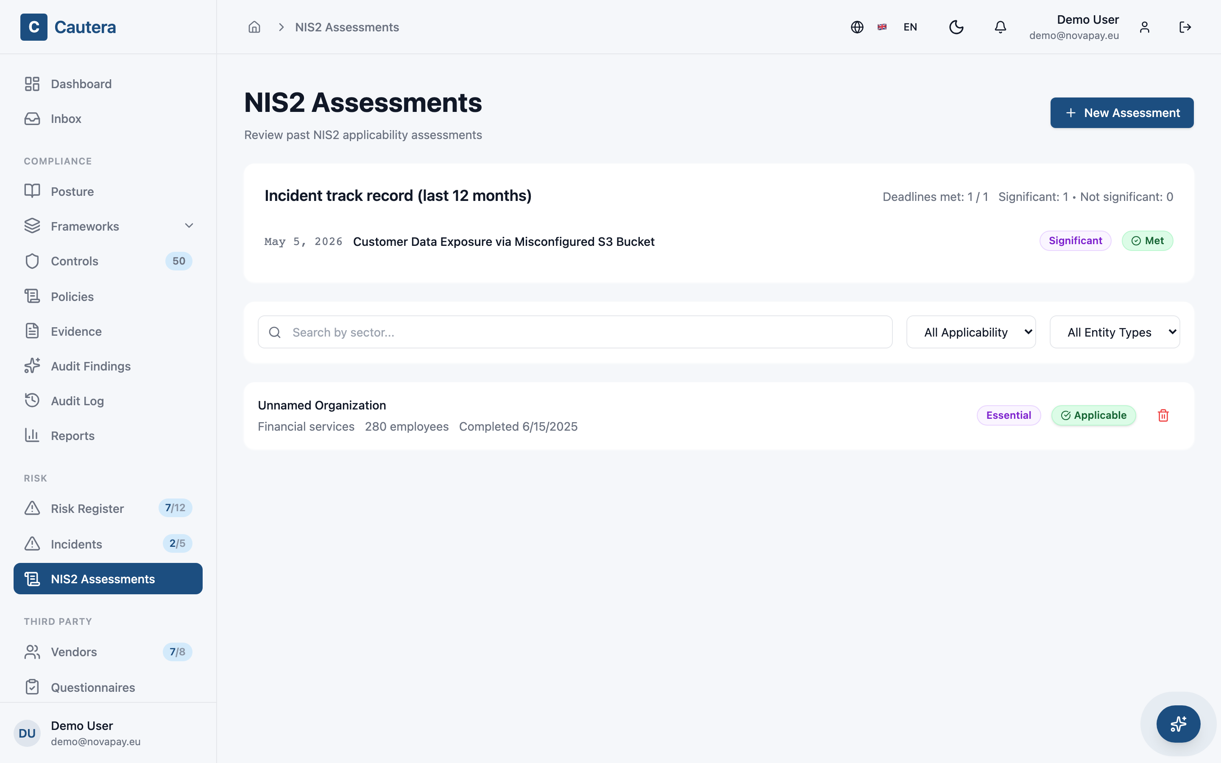Click the Audit Findings sparkle icon
Viewport: 1221px width, 763px height.
point(32,366)
